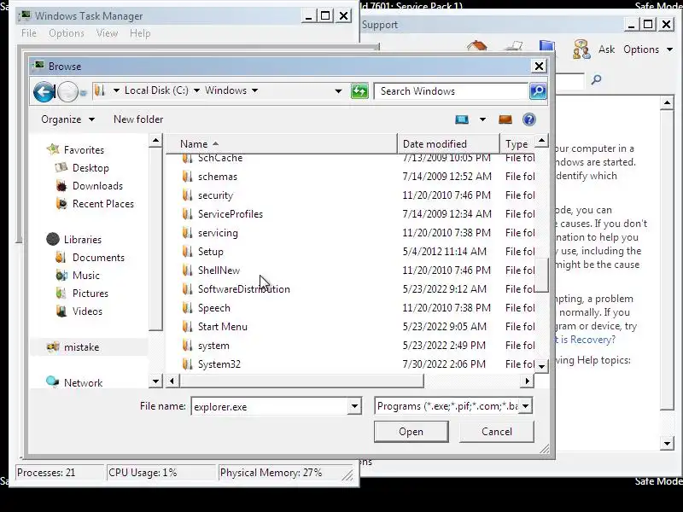Open the Desktop favorite
683x512 pixels.
coord(90,167)
